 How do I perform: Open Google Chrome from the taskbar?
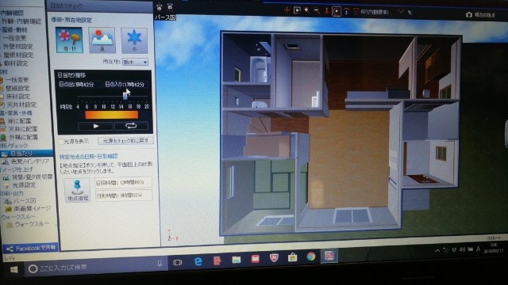pos(311,256)
